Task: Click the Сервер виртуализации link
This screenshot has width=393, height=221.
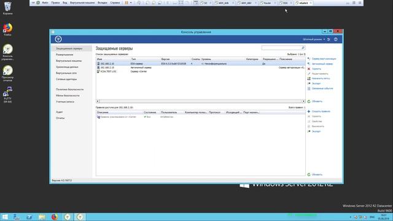Action: [x=324, y=59]
